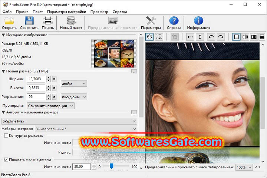Select the dashed selection rectangle tool
Screen dimensions: 267x178
point(159,37)
